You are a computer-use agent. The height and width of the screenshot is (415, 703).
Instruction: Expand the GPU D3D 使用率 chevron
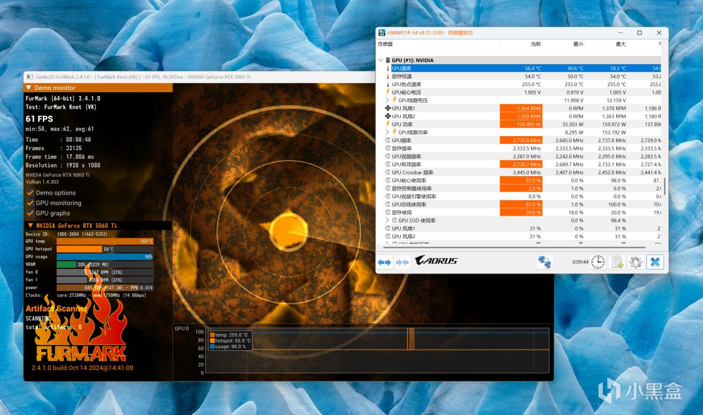tap(388, 221)
